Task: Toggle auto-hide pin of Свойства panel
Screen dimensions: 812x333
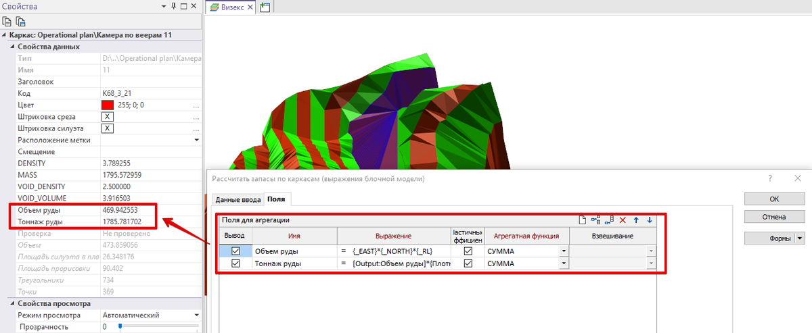Action: (x=173, y=6)
